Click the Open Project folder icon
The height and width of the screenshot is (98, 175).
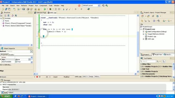tap(31, 9)
